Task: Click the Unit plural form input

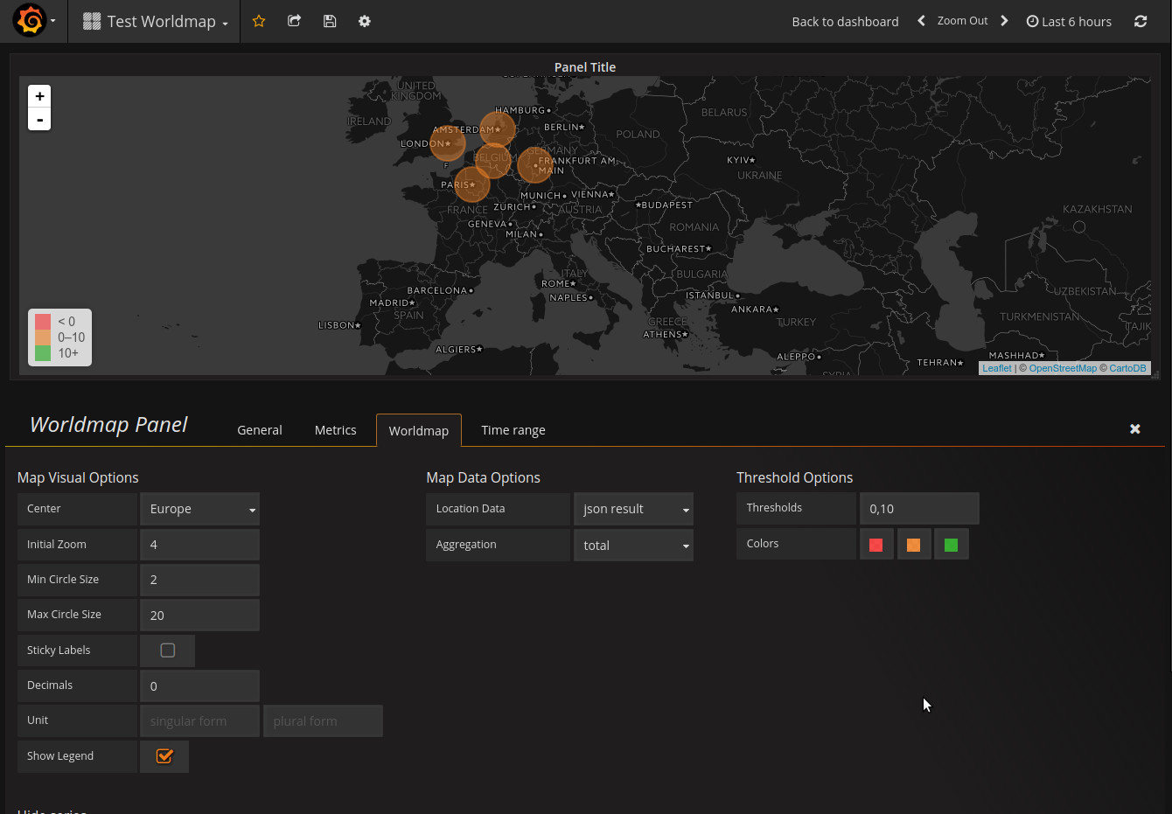Action: (323, 721)
